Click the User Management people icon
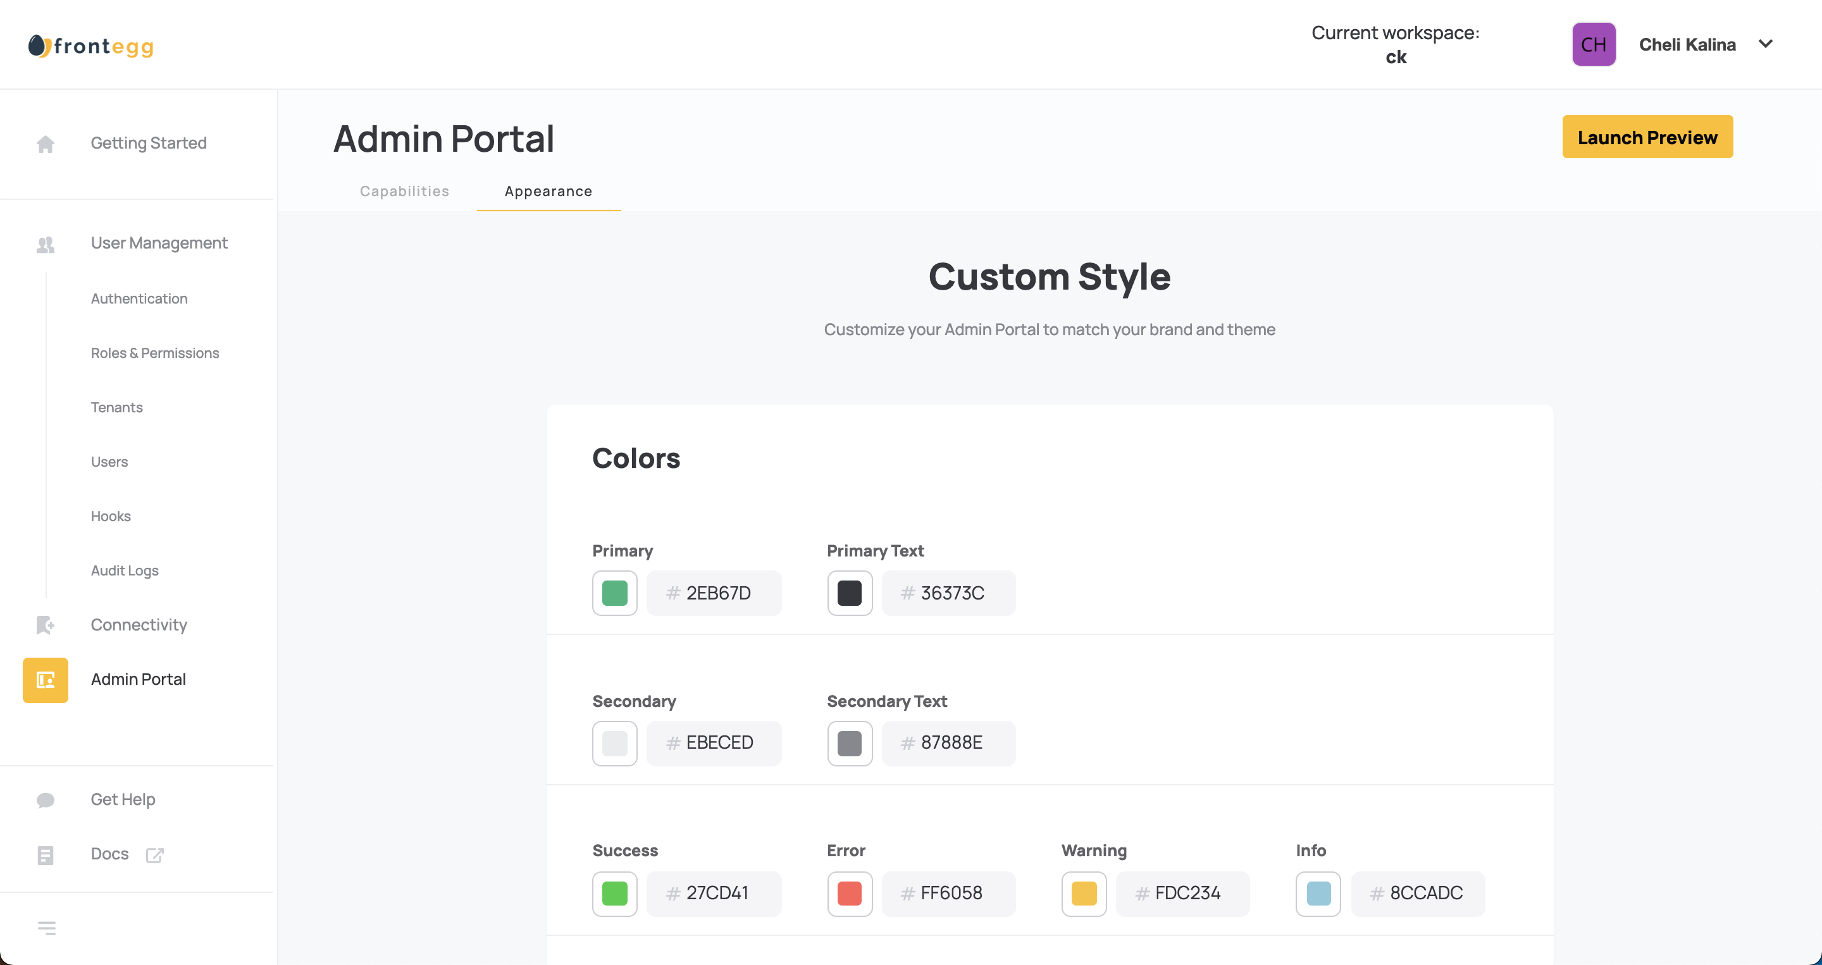 (x=46, y=245)
